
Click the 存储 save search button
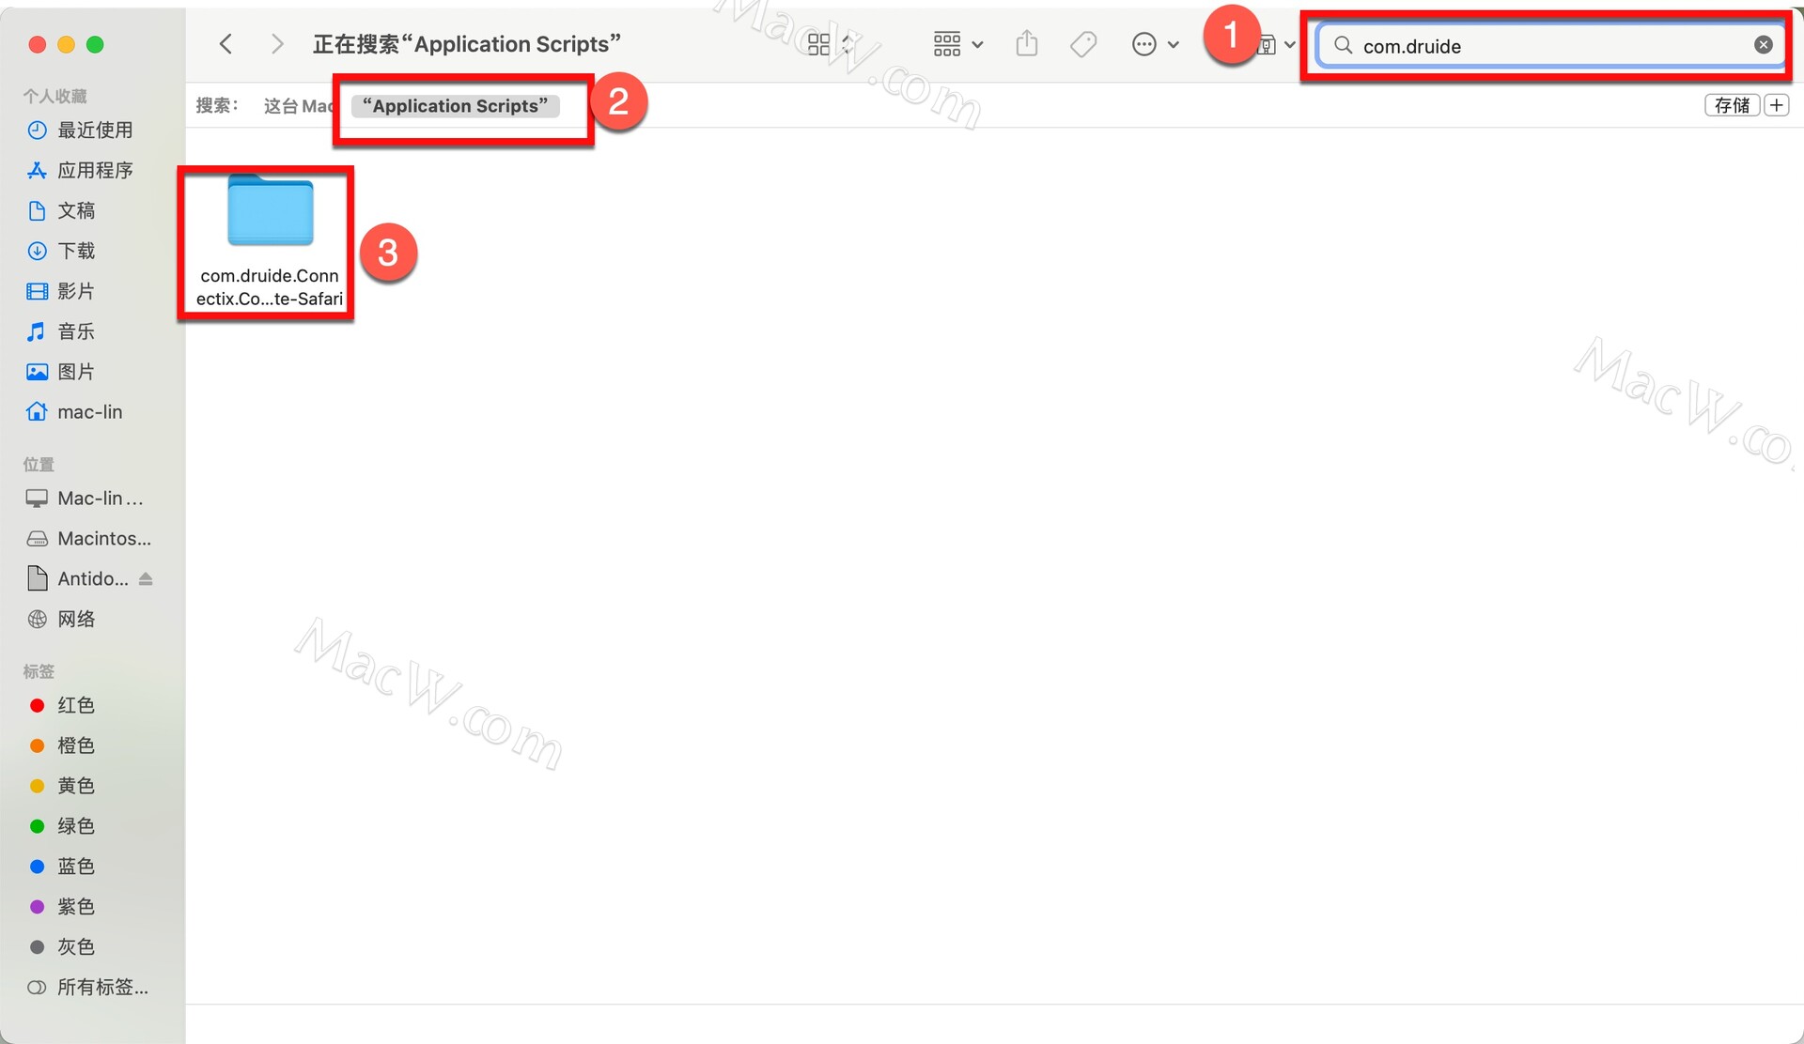point(1732,105)
